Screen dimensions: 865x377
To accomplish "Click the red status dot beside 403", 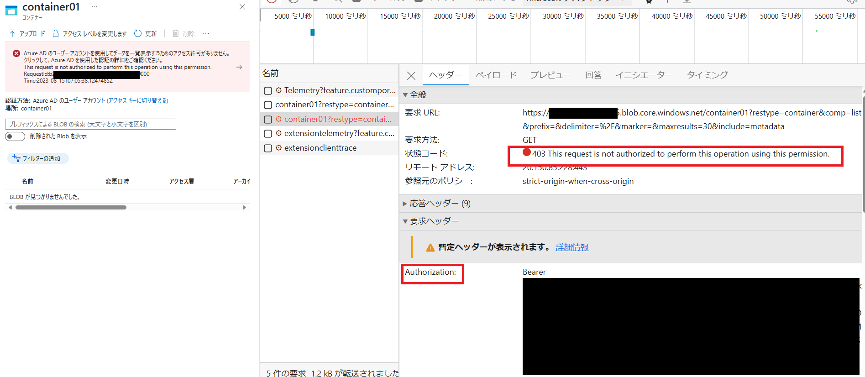I will 527,152.
